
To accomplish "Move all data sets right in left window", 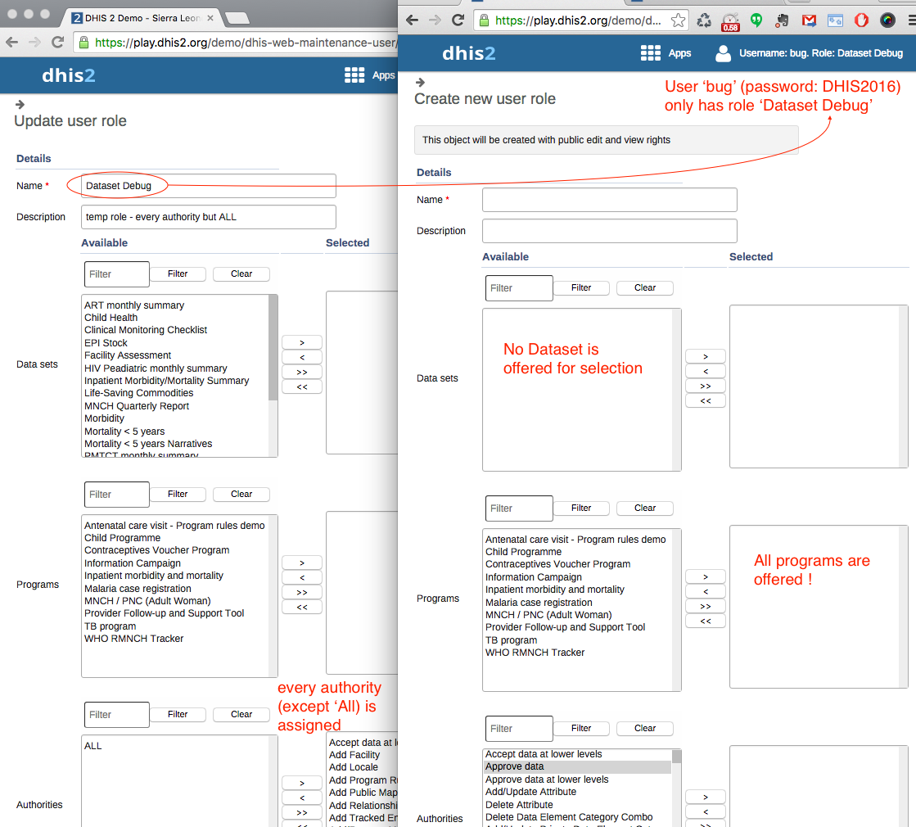I will click(302, 373).
